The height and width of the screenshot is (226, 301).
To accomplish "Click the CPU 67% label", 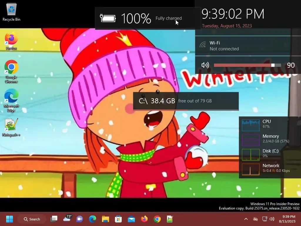I will click(267, 124).
